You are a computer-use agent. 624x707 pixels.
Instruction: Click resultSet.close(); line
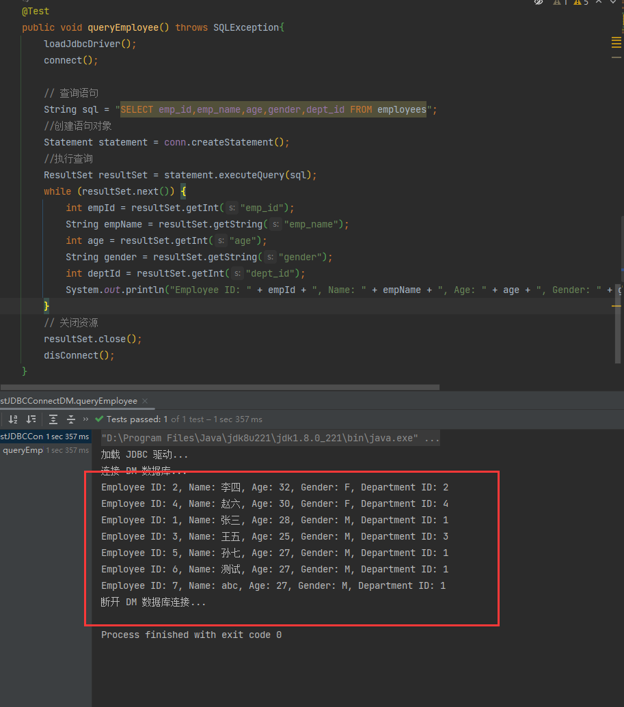92,339
